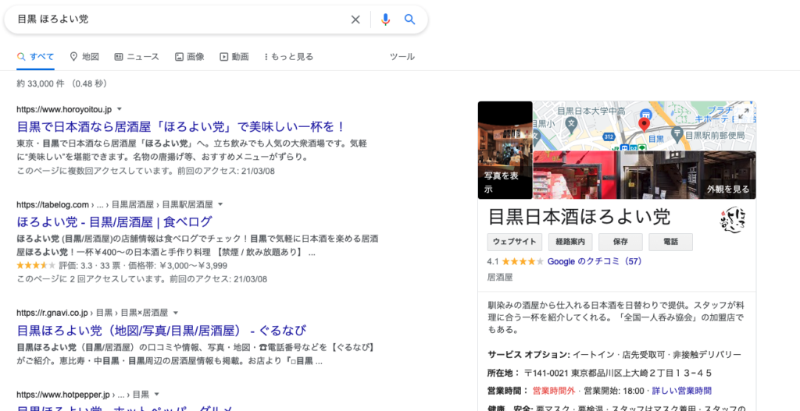Open the 写真を表示 photo thumbnail
800x411 pixels.
coord(505,150)
